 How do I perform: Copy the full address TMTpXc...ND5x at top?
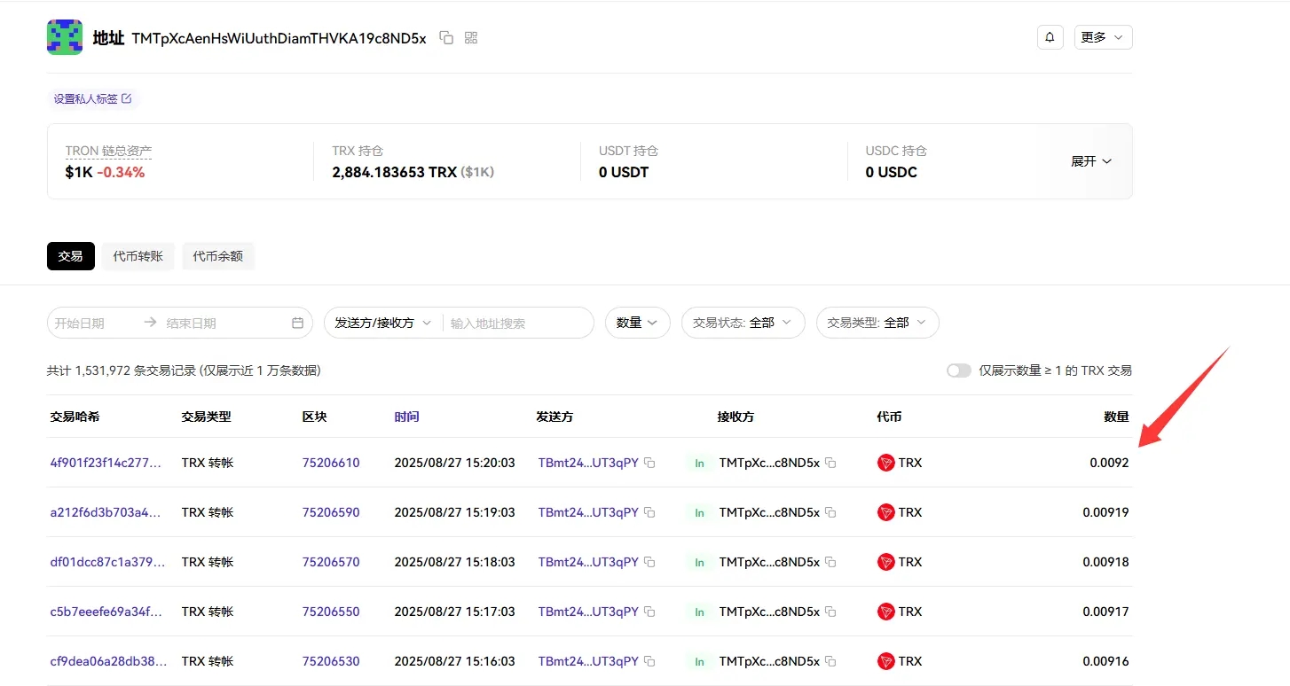446,38
